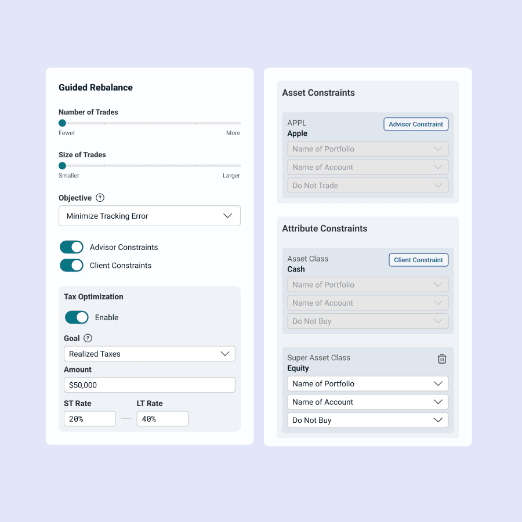Disable the Tax Optimization Enable switch
The image size is (522, 522).
(x=77, y=317)
